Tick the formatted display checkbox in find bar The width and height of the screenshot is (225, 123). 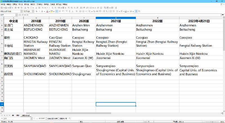coord(46,119)
